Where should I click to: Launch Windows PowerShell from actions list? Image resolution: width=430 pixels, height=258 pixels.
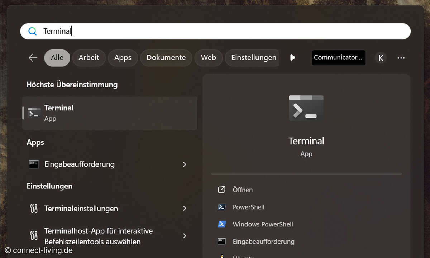point(263,224)
